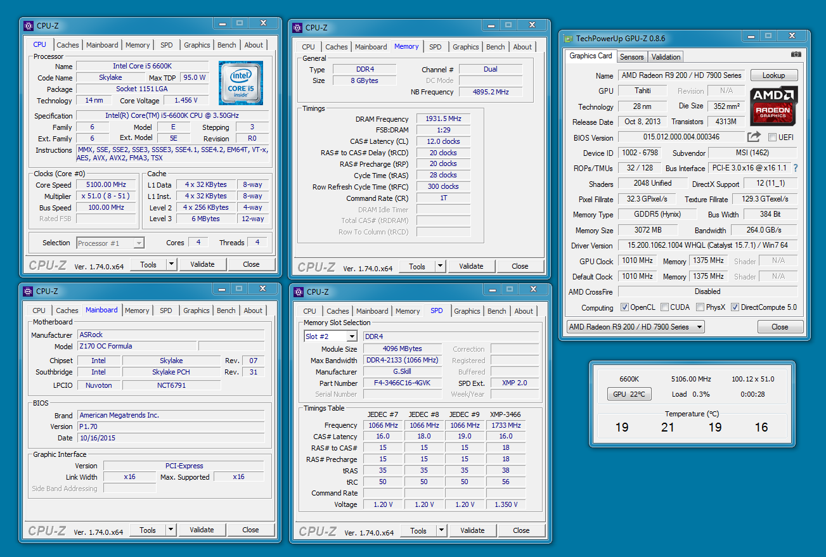826x557 pixels.
Task: Click the BIOS Version value P1.70
Action: (x=171, y=426)
